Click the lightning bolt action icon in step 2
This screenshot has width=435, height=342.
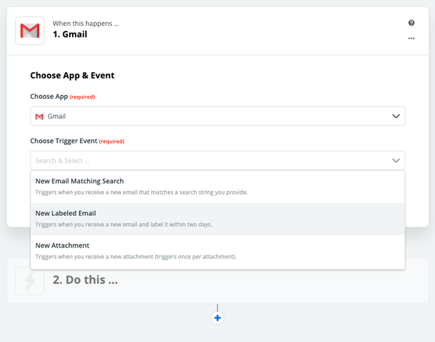(x=30, y=281)
